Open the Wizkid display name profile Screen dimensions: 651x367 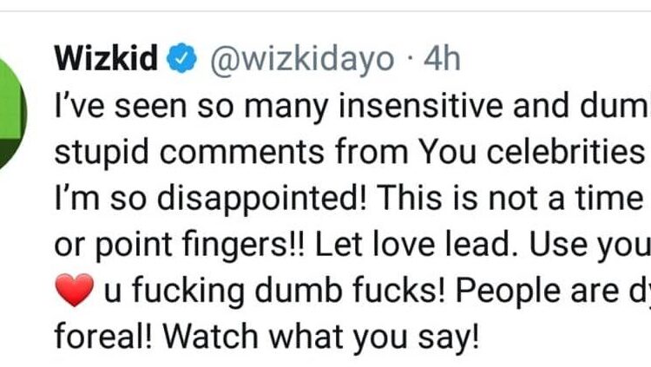106,59
